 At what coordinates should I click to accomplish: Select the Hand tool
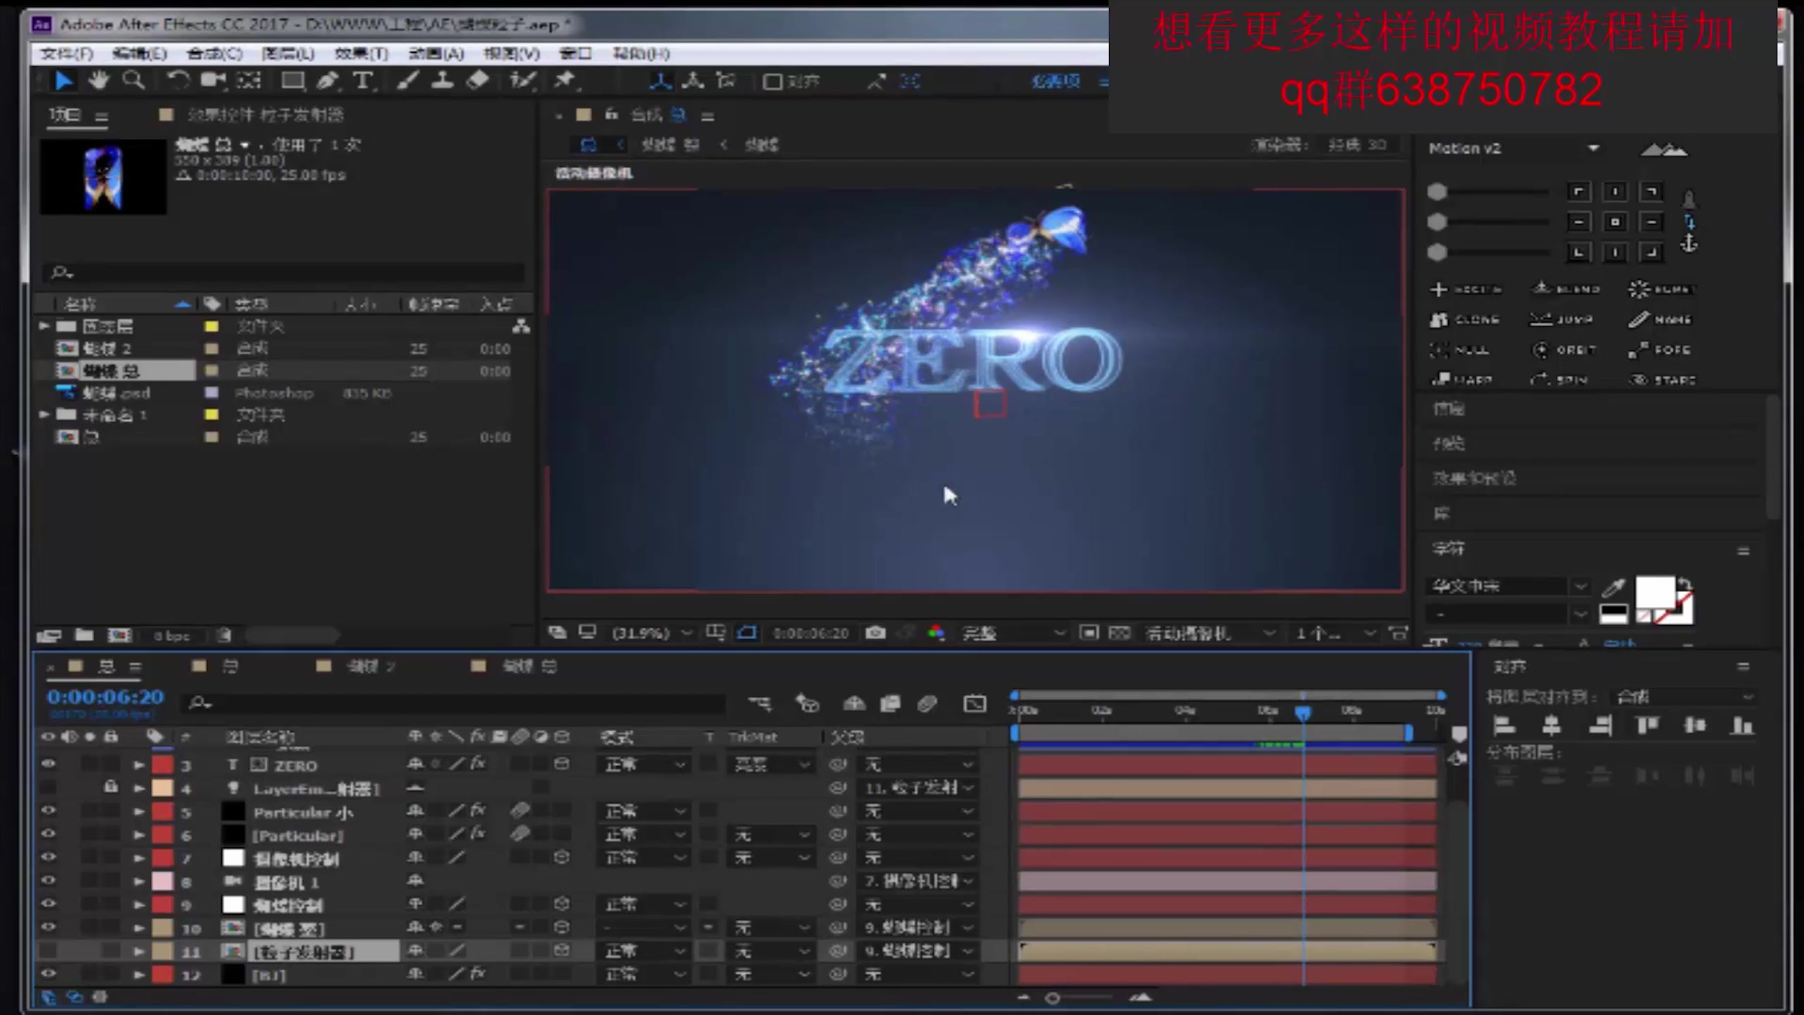tap(99, 80)
